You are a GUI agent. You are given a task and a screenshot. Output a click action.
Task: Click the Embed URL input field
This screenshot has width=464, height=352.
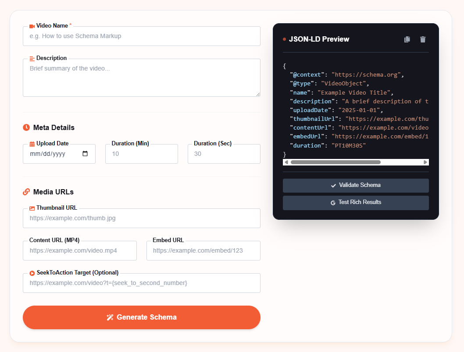click(x=203, y=250)
